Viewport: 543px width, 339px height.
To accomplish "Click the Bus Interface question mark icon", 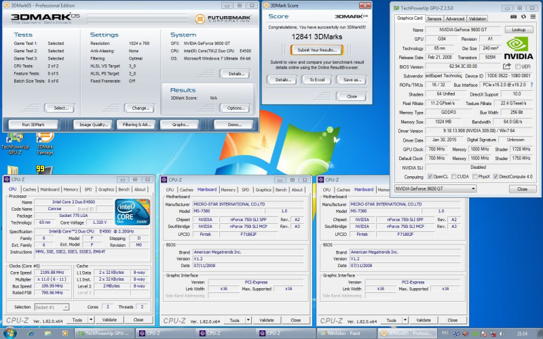I will (531, 85).
